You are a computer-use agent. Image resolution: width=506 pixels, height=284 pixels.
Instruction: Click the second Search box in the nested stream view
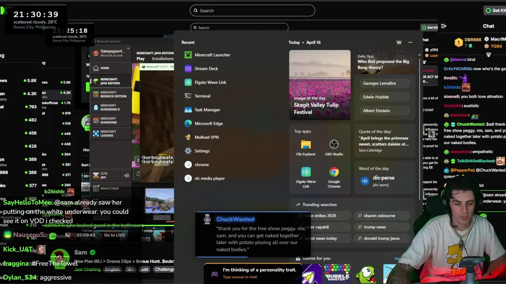(x=240, y=28)
